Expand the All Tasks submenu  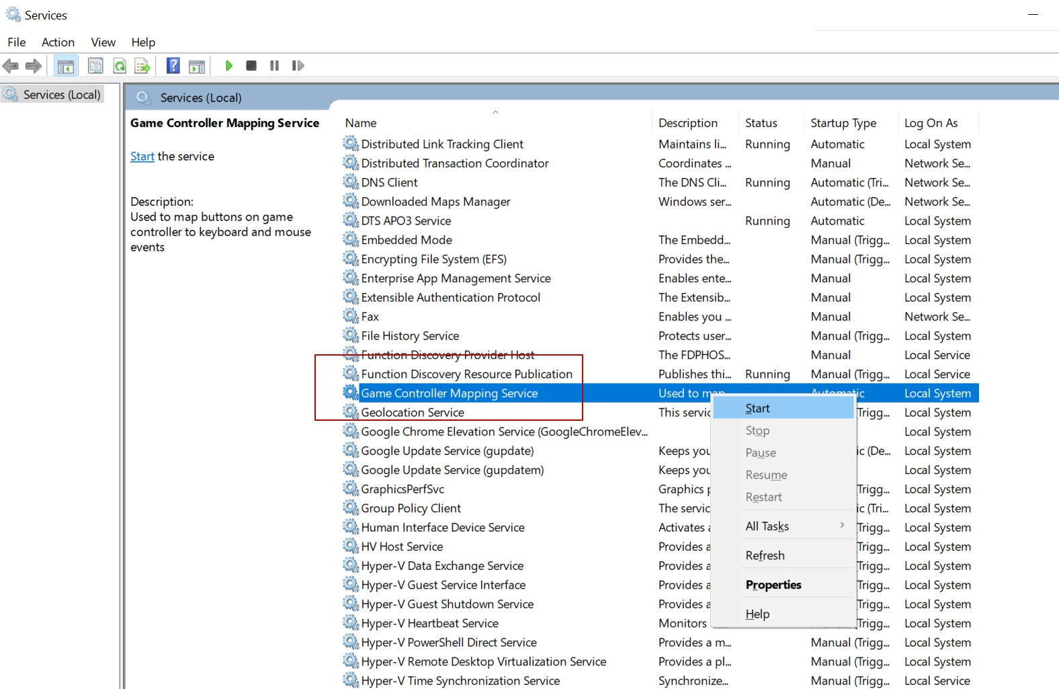[x=783, y=526]
